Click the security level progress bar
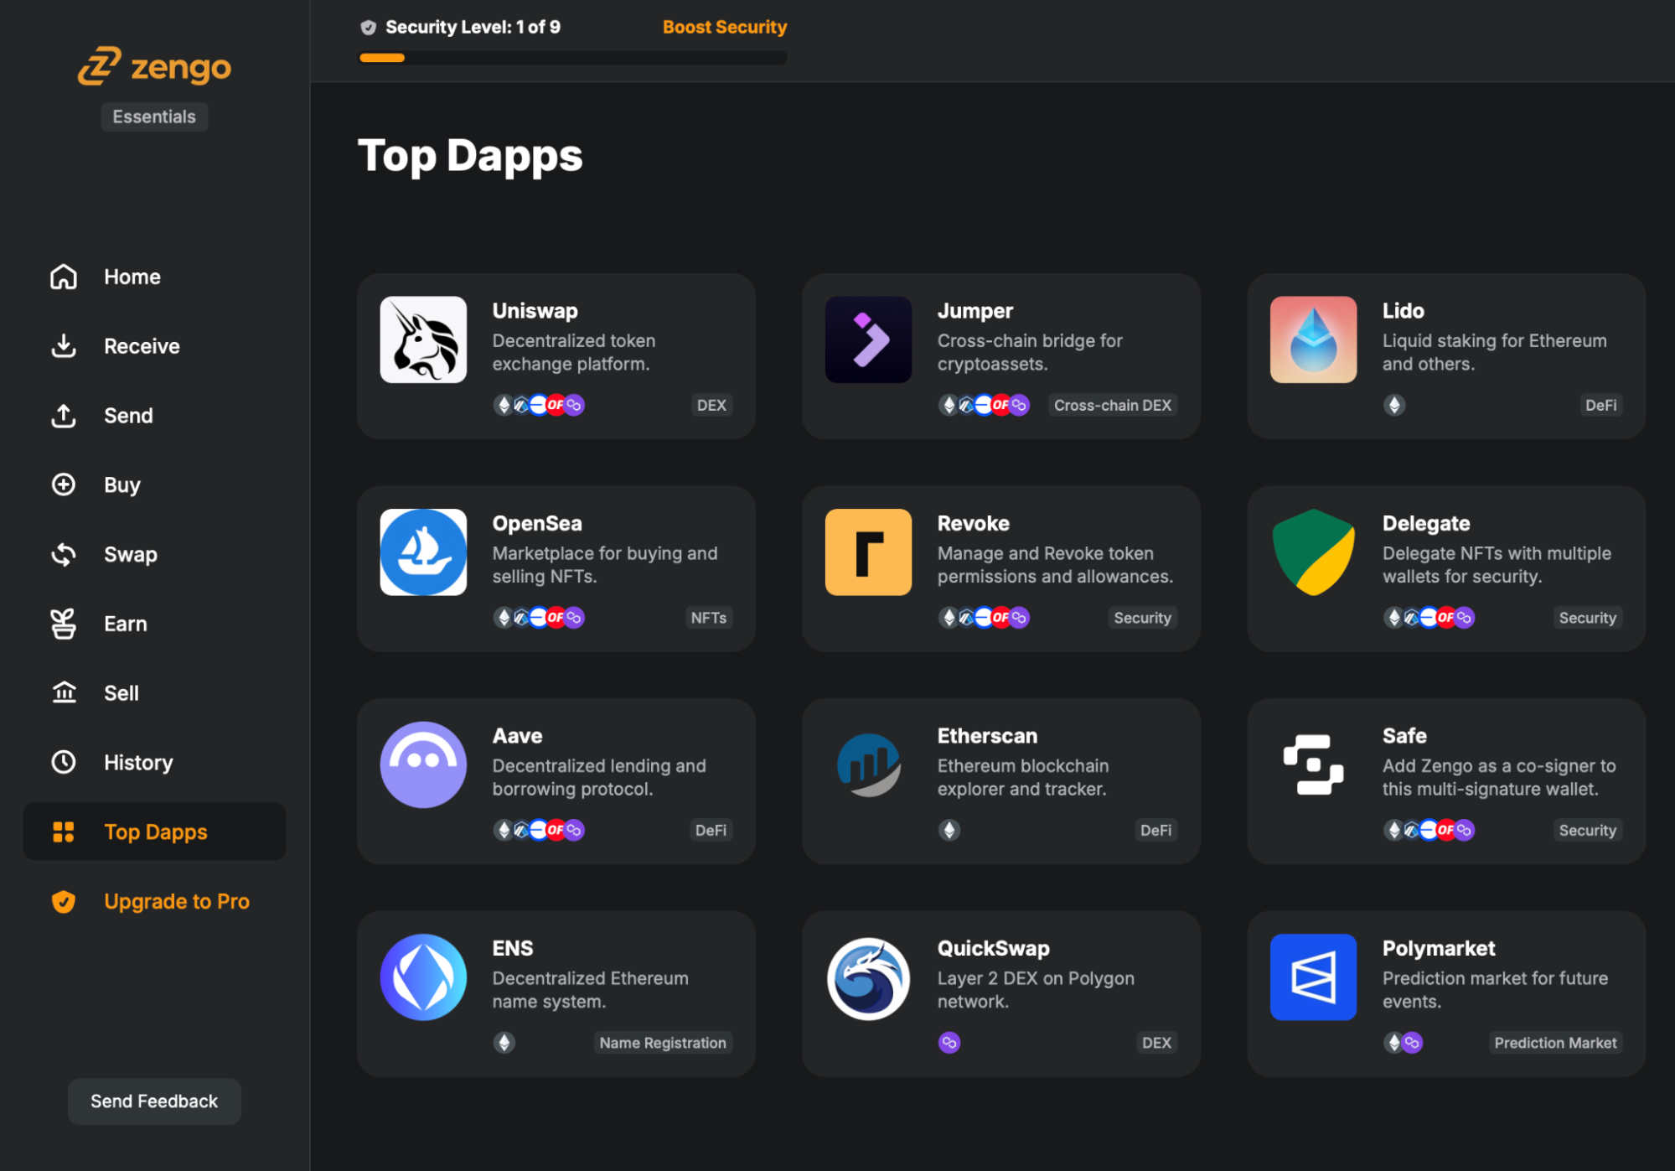Screen dimensions: 1675x1171 pyautogui.click(x=572, y=57)
